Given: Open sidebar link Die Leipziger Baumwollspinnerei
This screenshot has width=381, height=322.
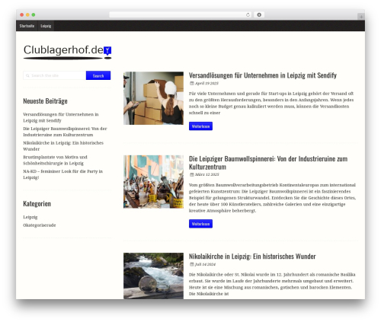Looking at the screenshot, I should tap(65, 132).
